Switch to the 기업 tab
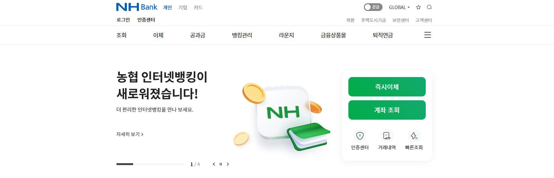 (183, 7)
